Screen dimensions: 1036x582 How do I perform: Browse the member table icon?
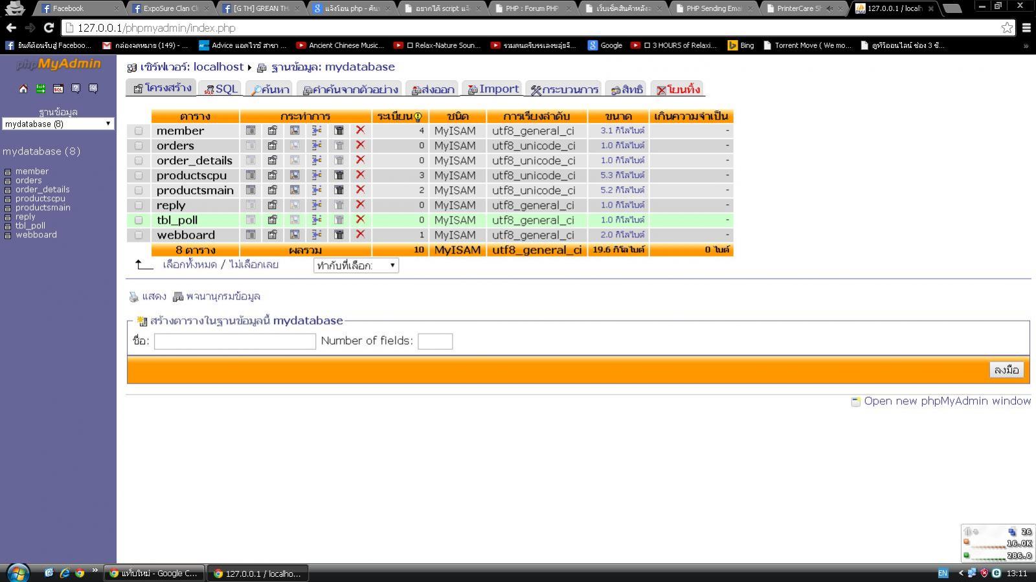coord(251,131)
